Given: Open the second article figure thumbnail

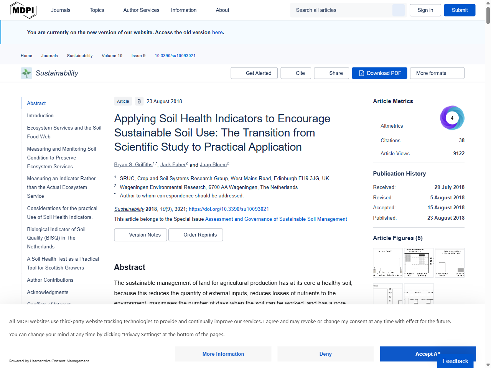Looking at the screenshot, I should point(419,263).
